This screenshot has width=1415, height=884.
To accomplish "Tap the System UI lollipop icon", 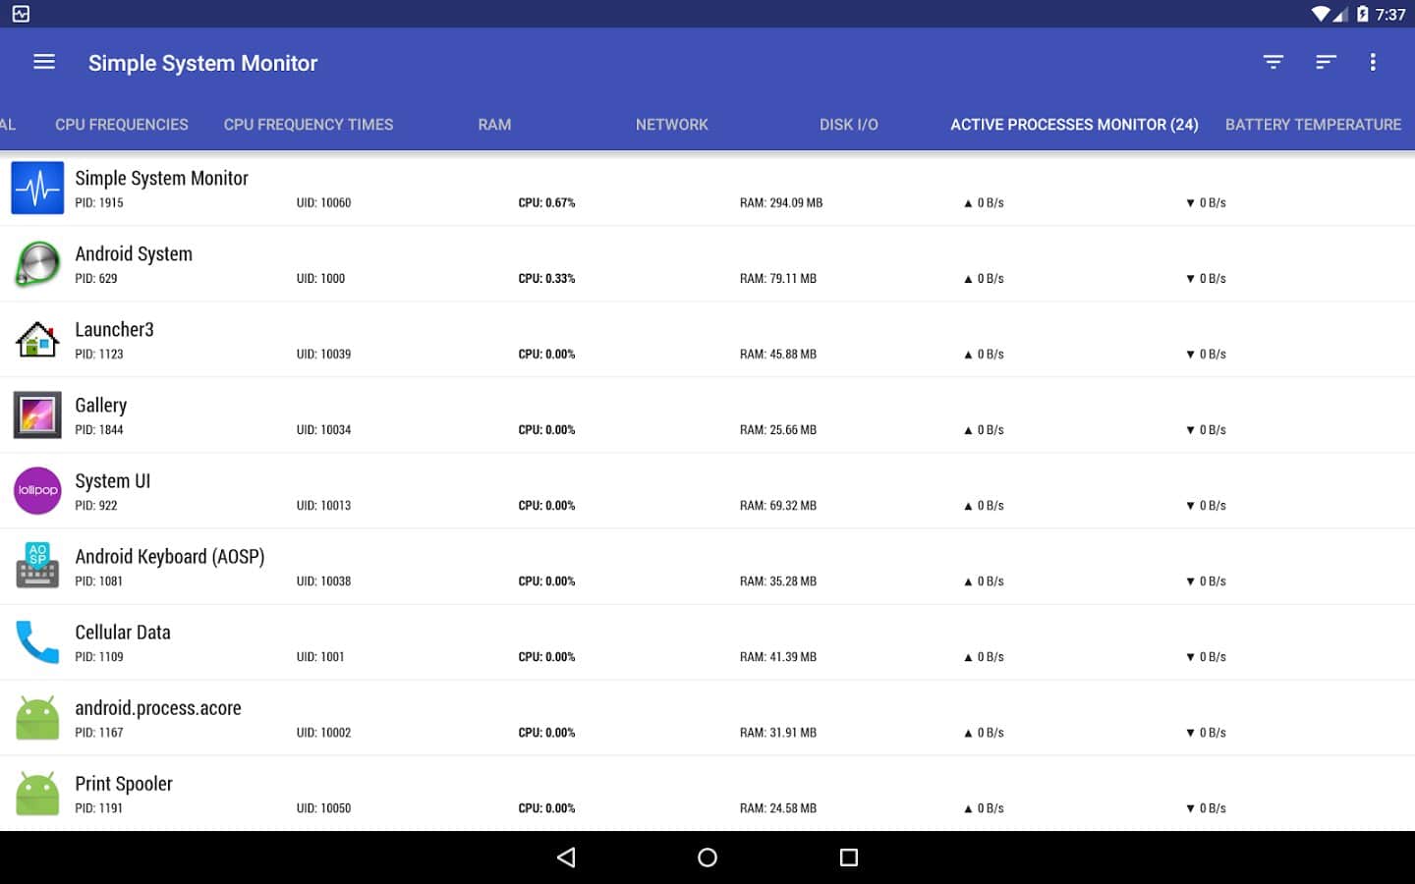I will (x=37, y=490).
